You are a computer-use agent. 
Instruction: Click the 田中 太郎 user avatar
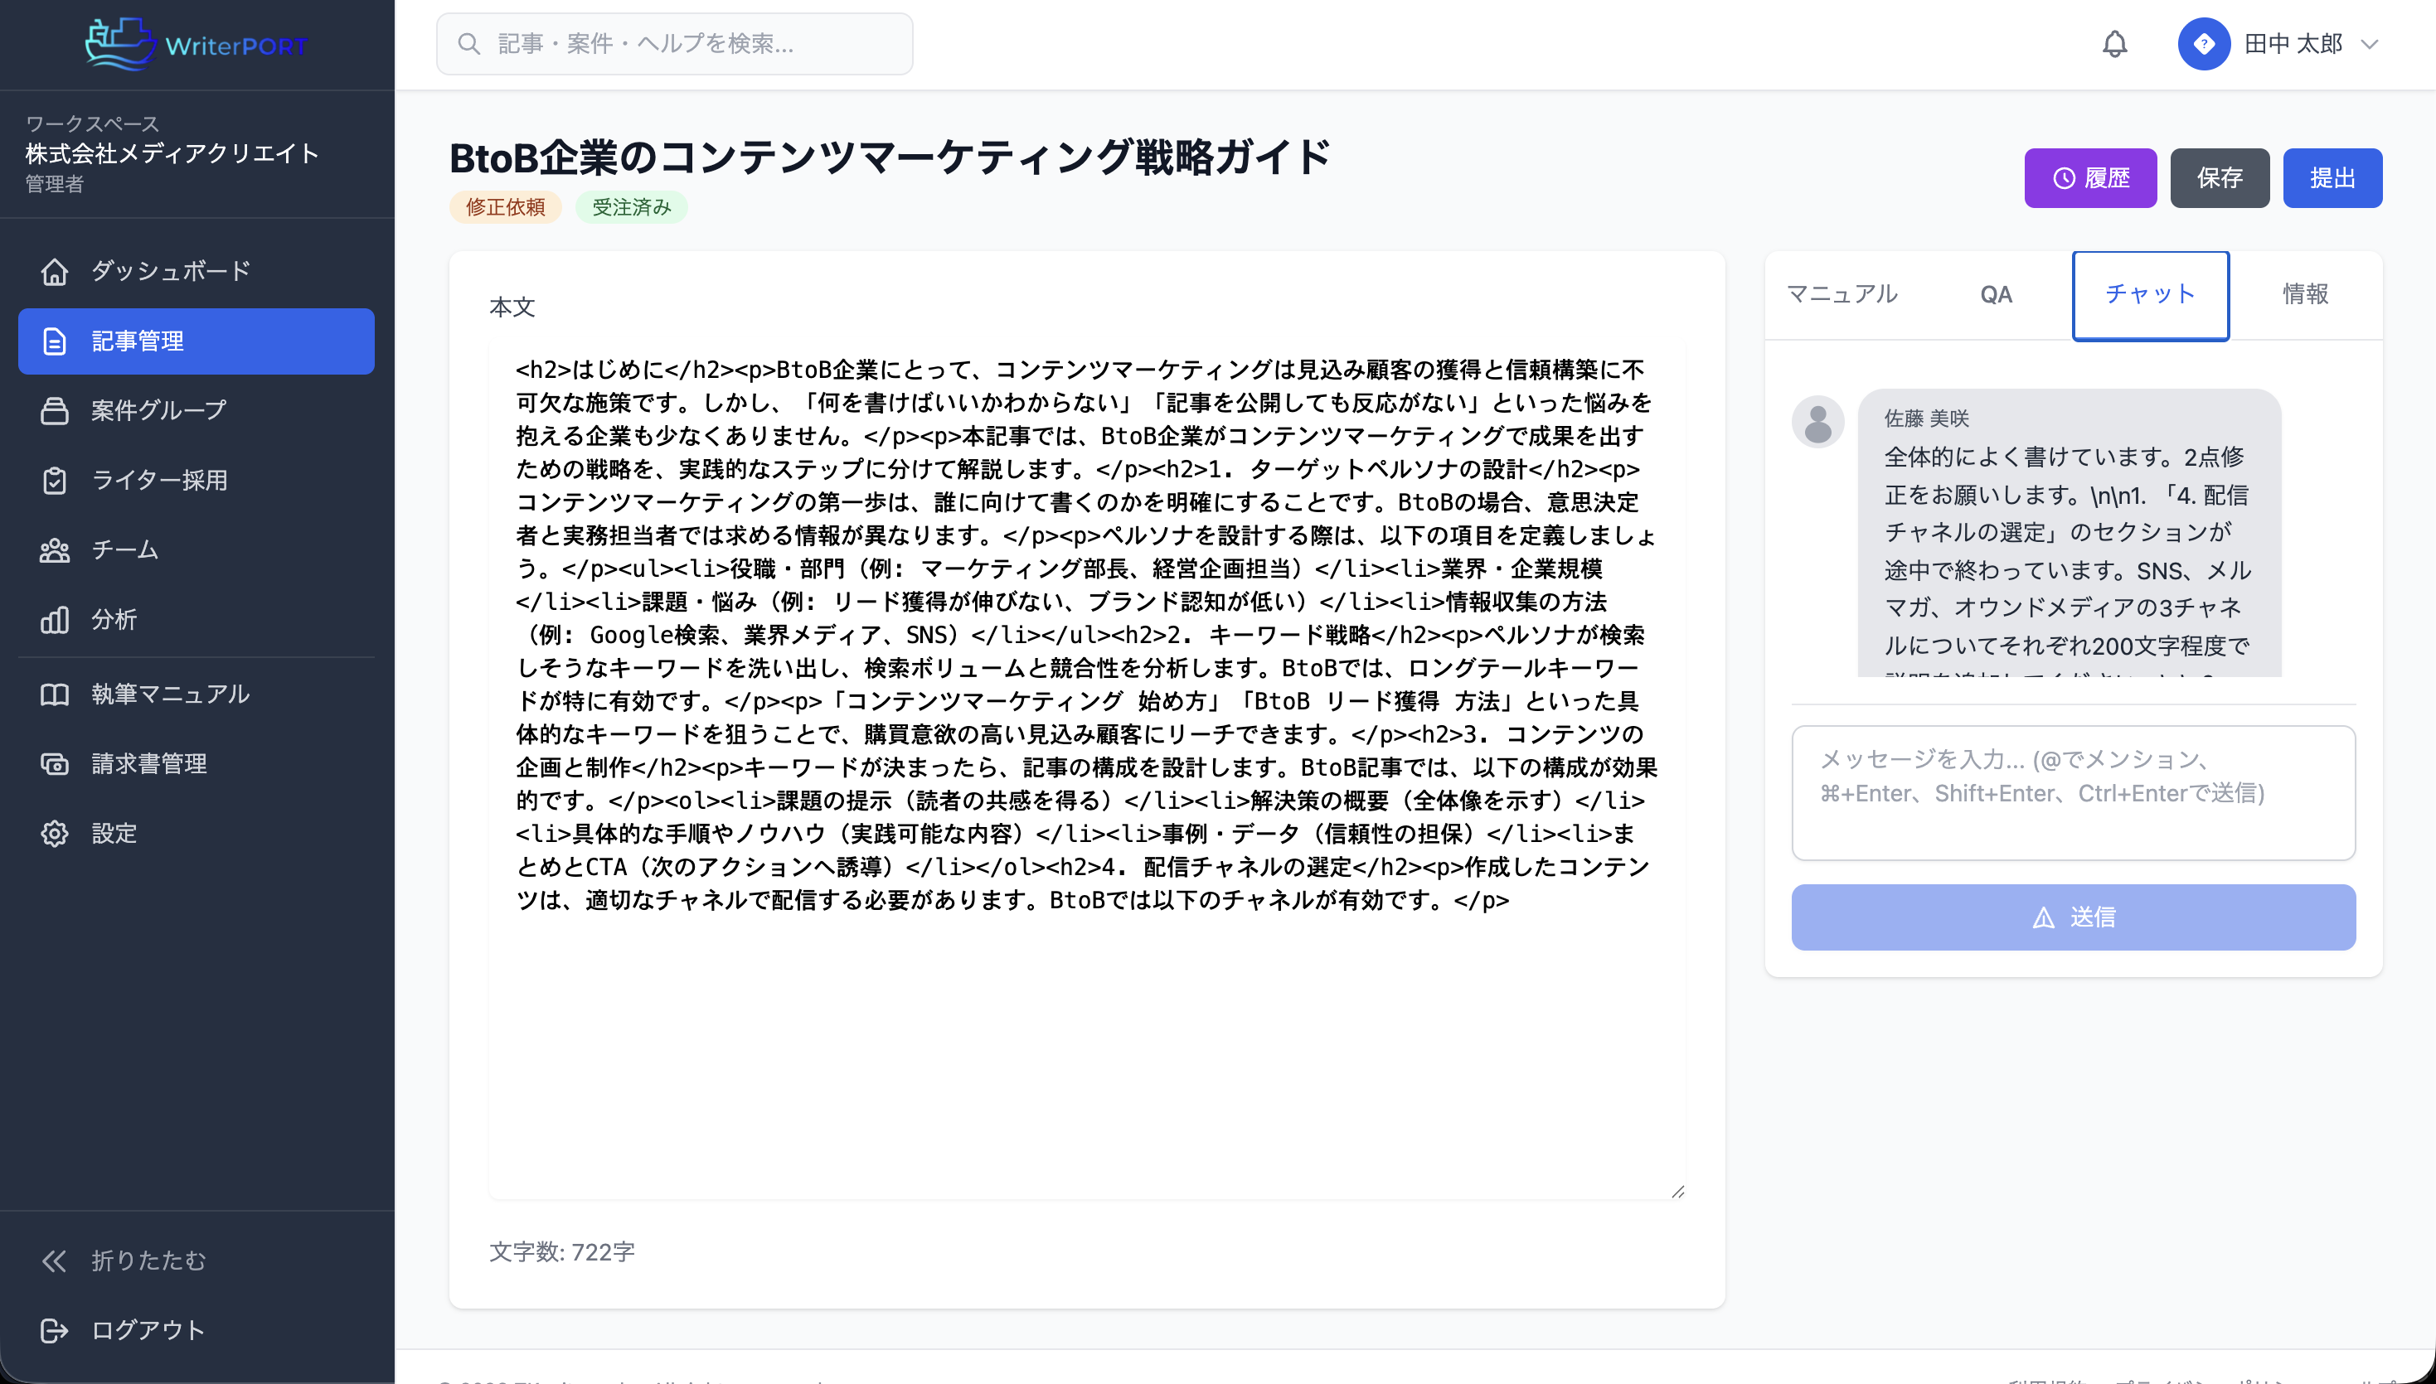2204,44
